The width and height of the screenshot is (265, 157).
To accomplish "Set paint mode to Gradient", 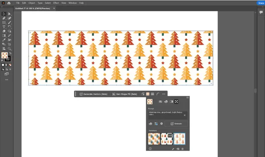I will 6,65.
